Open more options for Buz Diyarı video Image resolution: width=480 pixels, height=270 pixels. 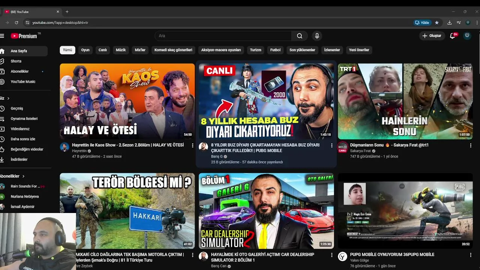(x=331, y=145)
